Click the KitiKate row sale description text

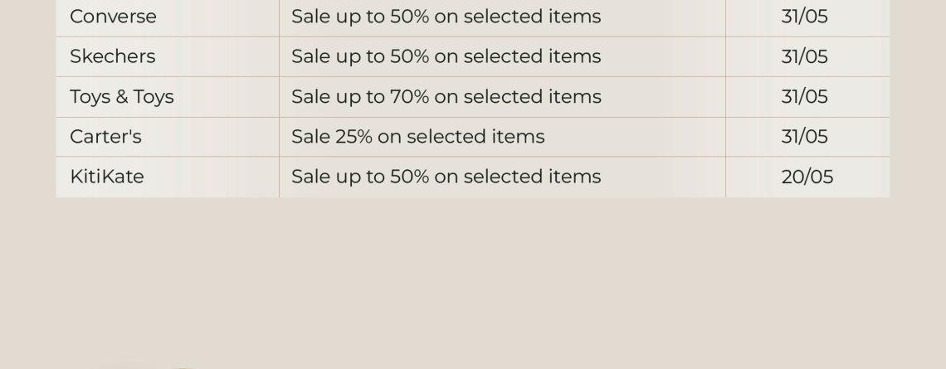(x=446, y=177)
